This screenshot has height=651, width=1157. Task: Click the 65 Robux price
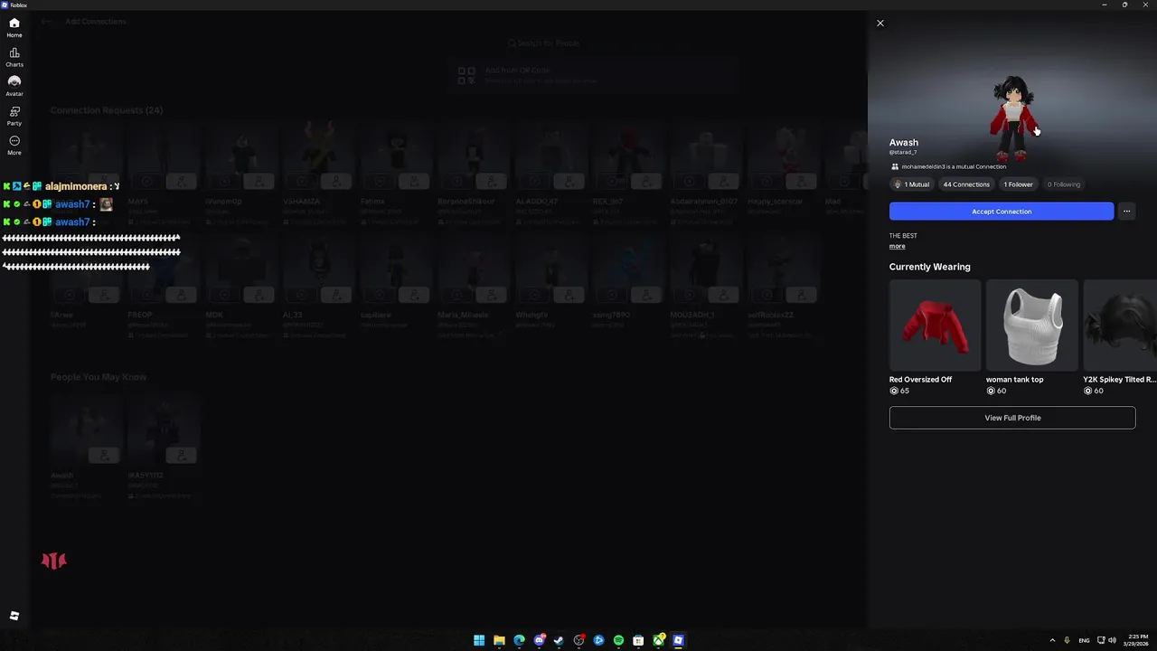[x=899, y=391]
